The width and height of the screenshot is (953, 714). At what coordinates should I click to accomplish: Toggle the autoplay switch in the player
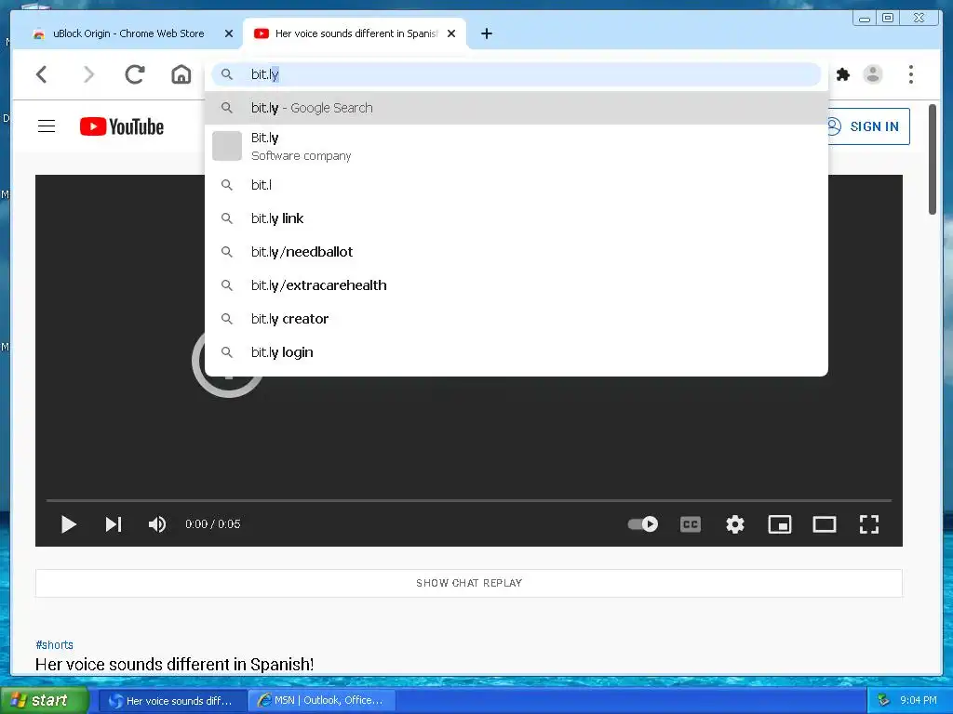click(x=642, y=524)
